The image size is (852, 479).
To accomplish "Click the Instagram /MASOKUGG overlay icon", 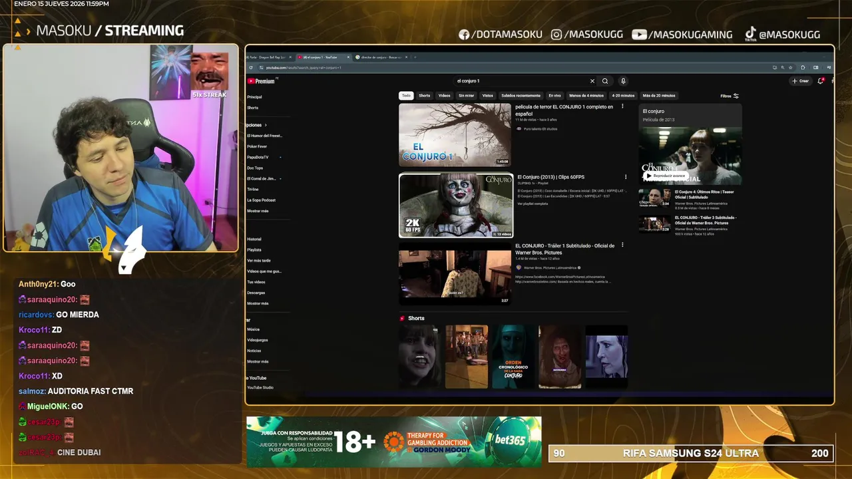I will [556, 35].
